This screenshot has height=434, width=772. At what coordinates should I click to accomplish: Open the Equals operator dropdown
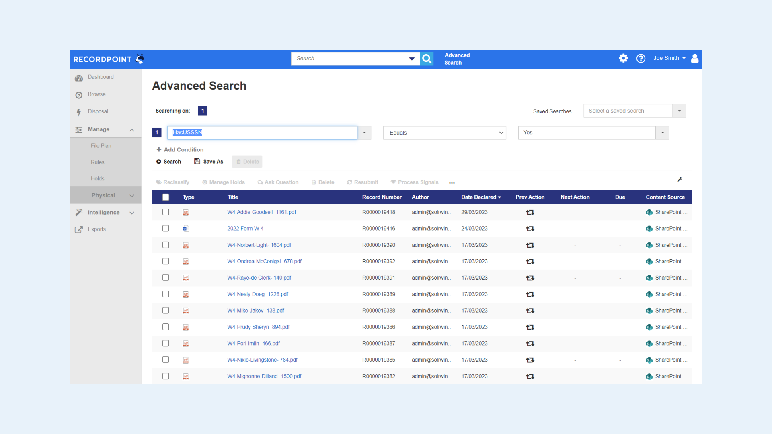(444, 133)
